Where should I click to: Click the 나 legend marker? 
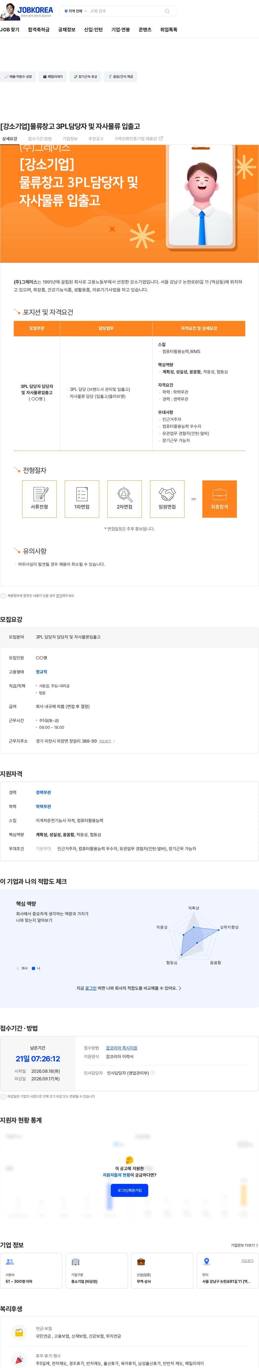33,968
